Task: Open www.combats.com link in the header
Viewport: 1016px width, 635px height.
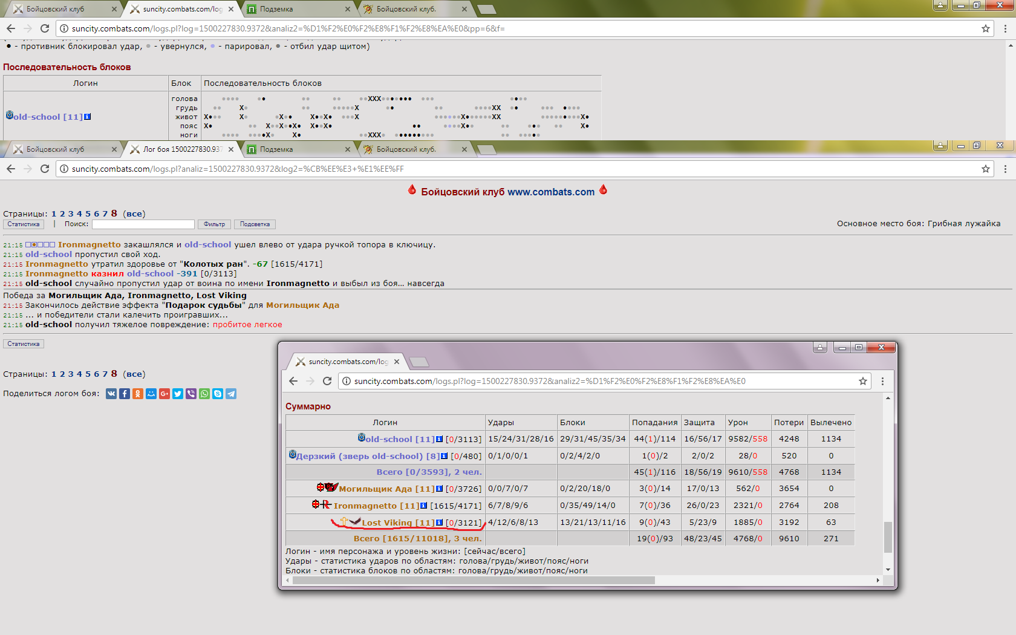Action: point(551,192)
